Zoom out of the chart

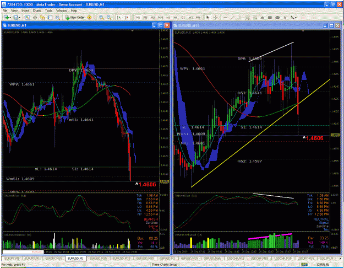click(x=109, y=17)
